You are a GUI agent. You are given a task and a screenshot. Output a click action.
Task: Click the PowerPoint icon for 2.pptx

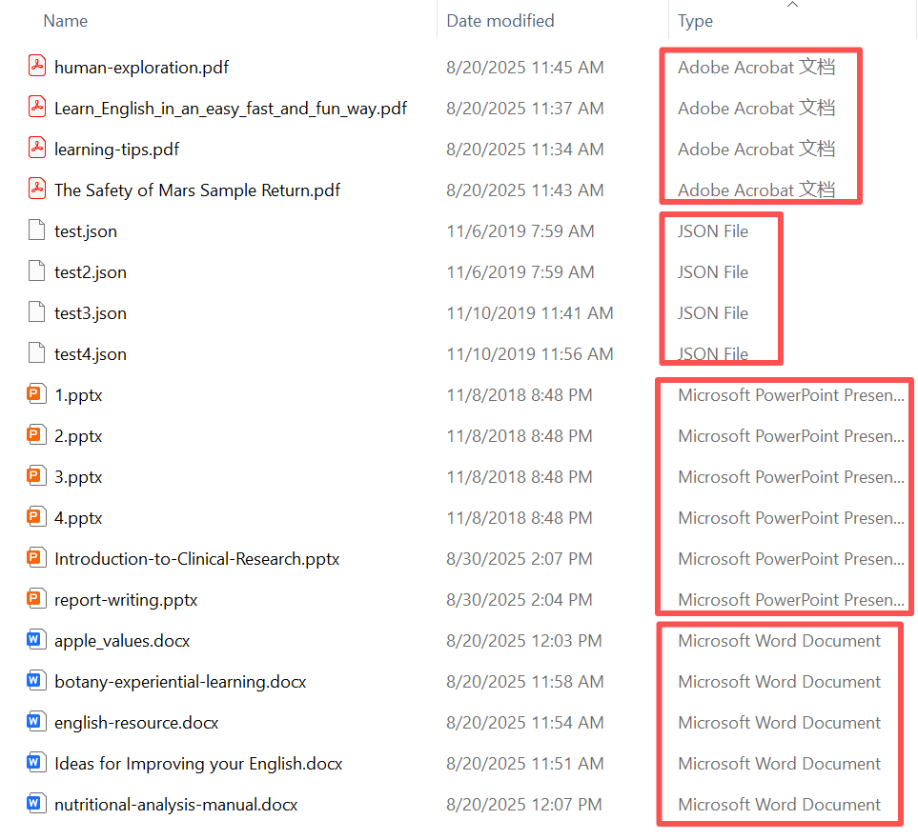(36, 434)
